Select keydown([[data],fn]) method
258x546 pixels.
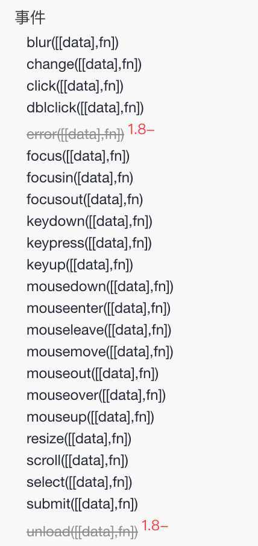point(89,222)
